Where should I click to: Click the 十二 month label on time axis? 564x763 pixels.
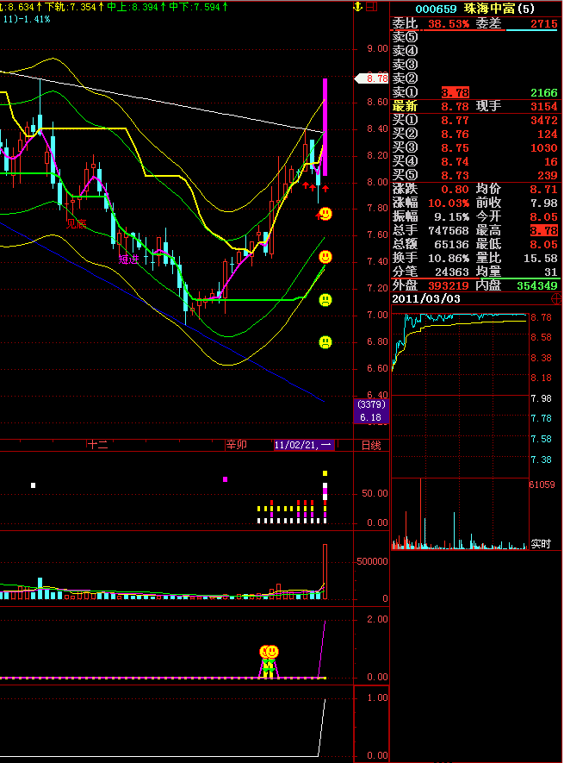97,445
